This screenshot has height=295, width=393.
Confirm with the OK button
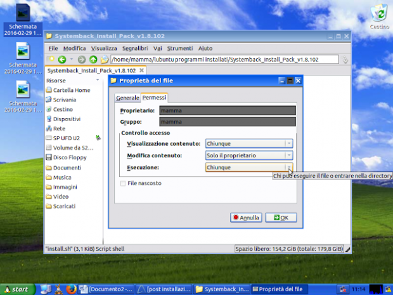(x=280, y=218)
